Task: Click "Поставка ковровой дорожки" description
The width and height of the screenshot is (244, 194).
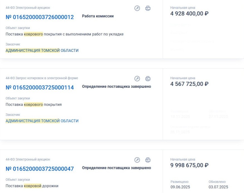Action: coord(32,186)
